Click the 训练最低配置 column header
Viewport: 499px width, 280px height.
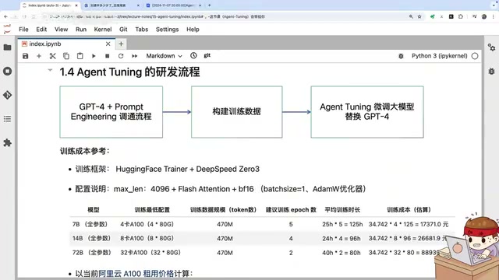(152, 210)
